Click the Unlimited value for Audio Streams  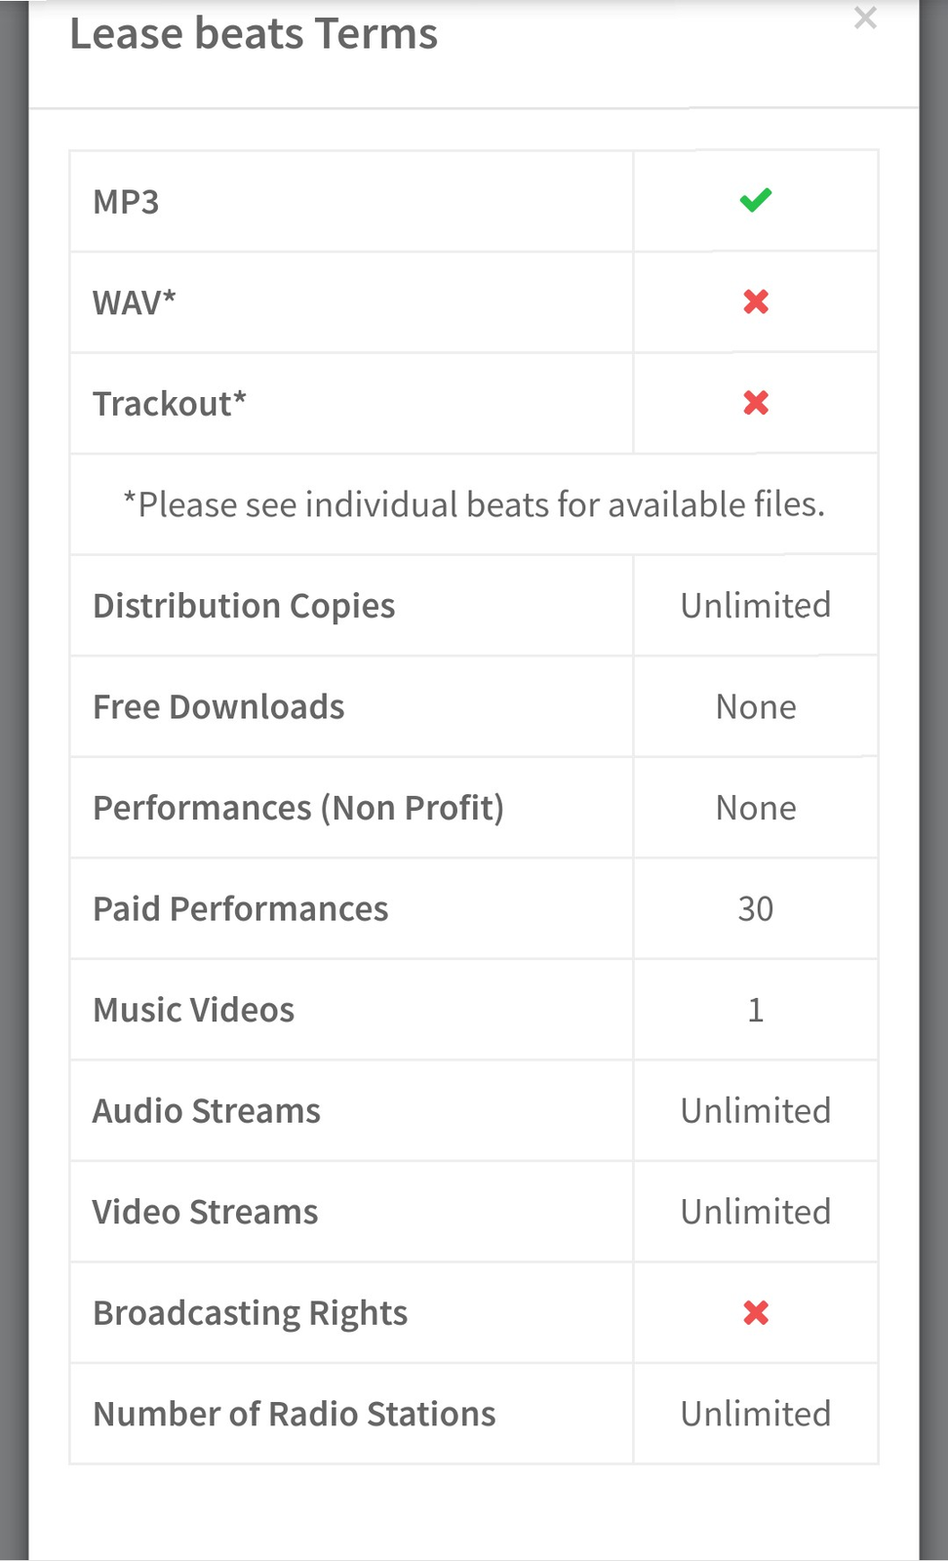756,1111
